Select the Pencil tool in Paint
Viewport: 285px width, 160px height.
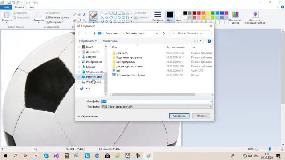tap(74, 15)
